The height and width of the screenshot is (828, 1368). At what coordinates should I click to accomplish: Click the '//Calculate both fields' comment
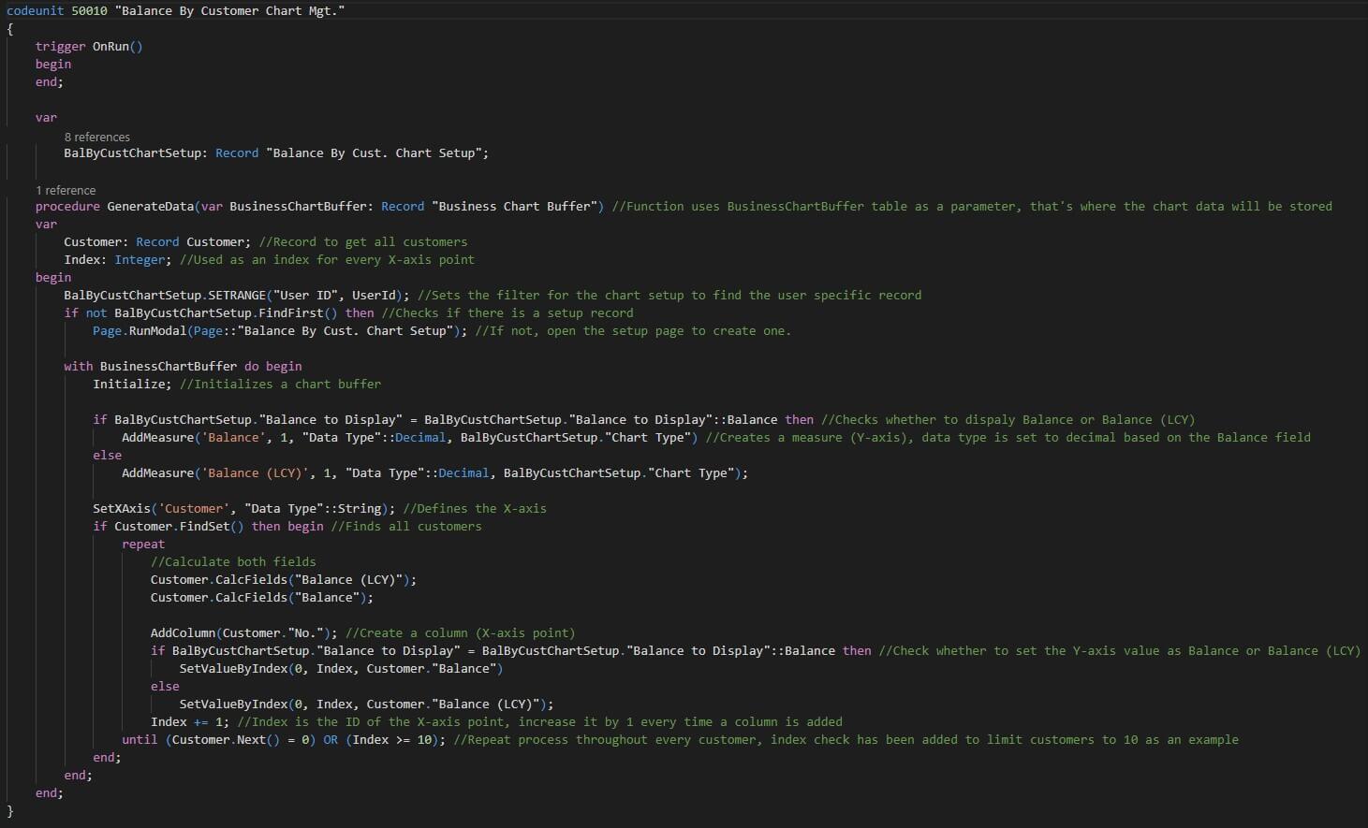(233, 561)
